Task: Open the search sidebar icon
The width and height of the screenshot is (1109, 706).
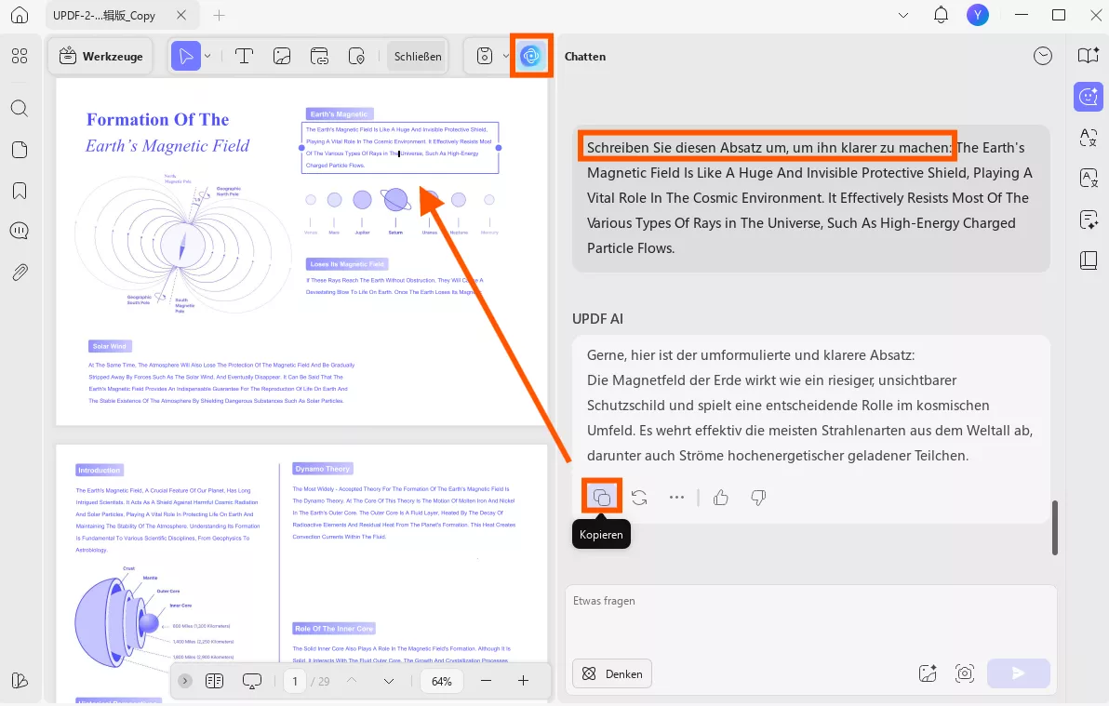Action: tap(20, 108)
